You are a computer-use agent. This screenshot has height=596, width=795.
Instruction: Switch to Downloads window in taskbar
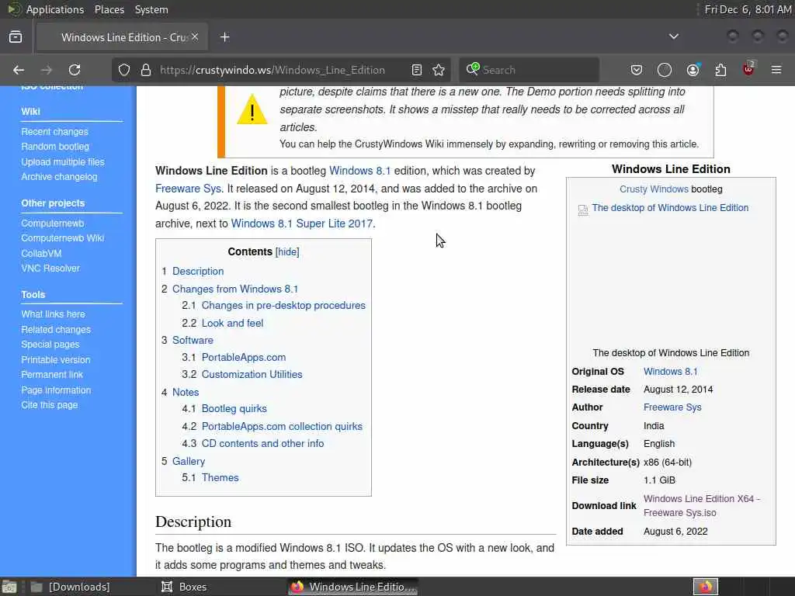[70, 587]
